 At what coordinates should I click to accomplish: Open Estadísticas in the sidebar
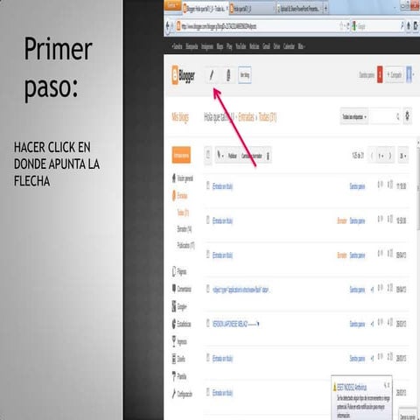pyautogui.click(x=182, y=324)
